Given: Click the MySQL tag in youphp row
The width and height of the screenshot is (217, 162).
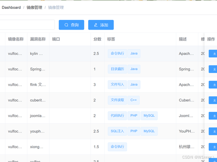Looking at the screenshot, I should click(x=149, y=131).
